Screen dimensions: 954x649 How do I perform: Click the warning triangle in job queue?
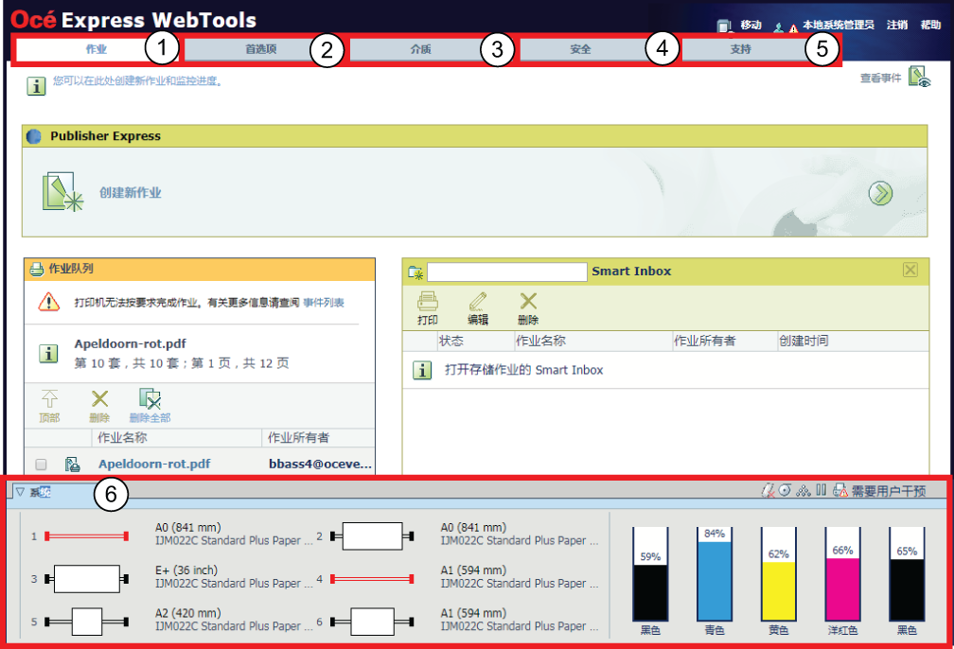click(48, 302)
